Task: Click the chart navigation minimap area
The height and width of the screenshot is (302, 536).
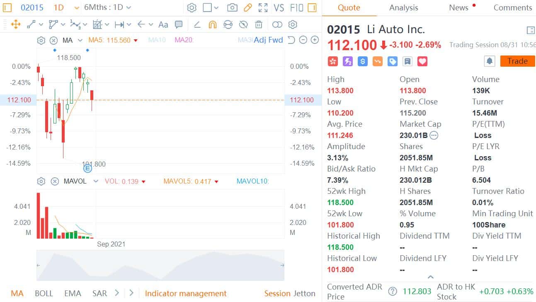Action: pos(160,265)
